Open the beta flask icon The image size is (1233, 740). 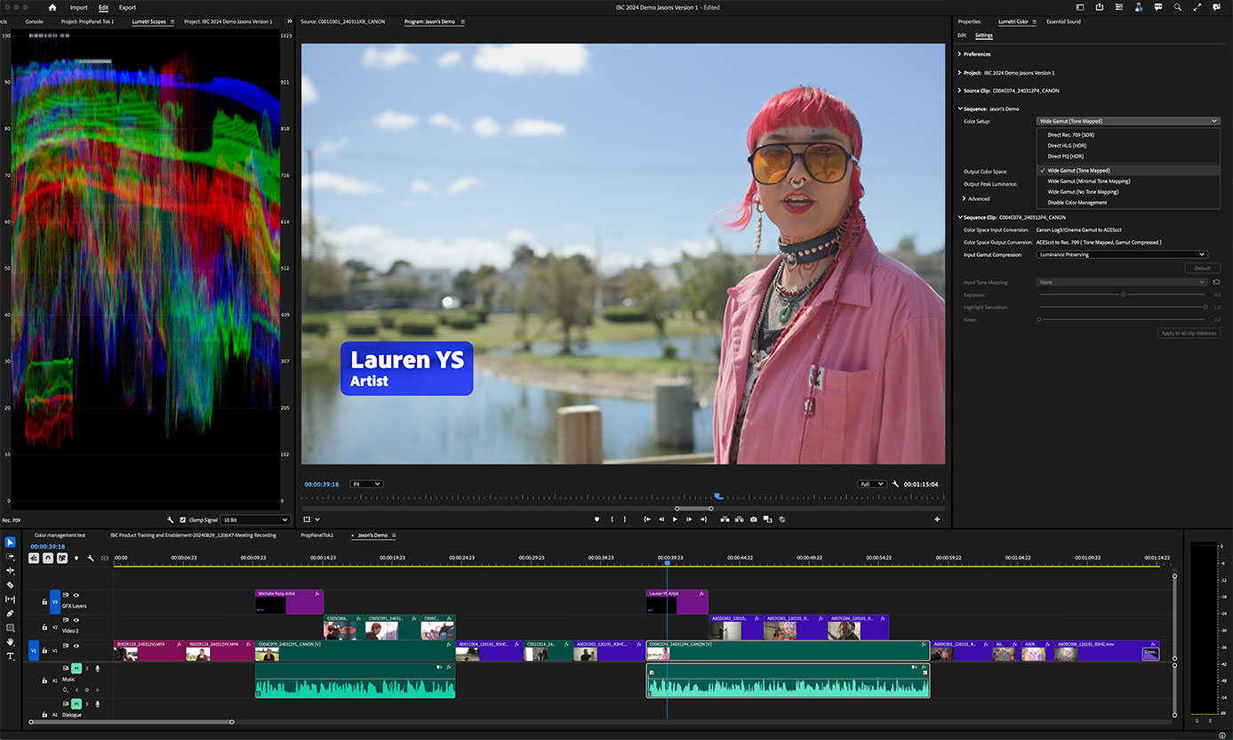coord(1140,7)
